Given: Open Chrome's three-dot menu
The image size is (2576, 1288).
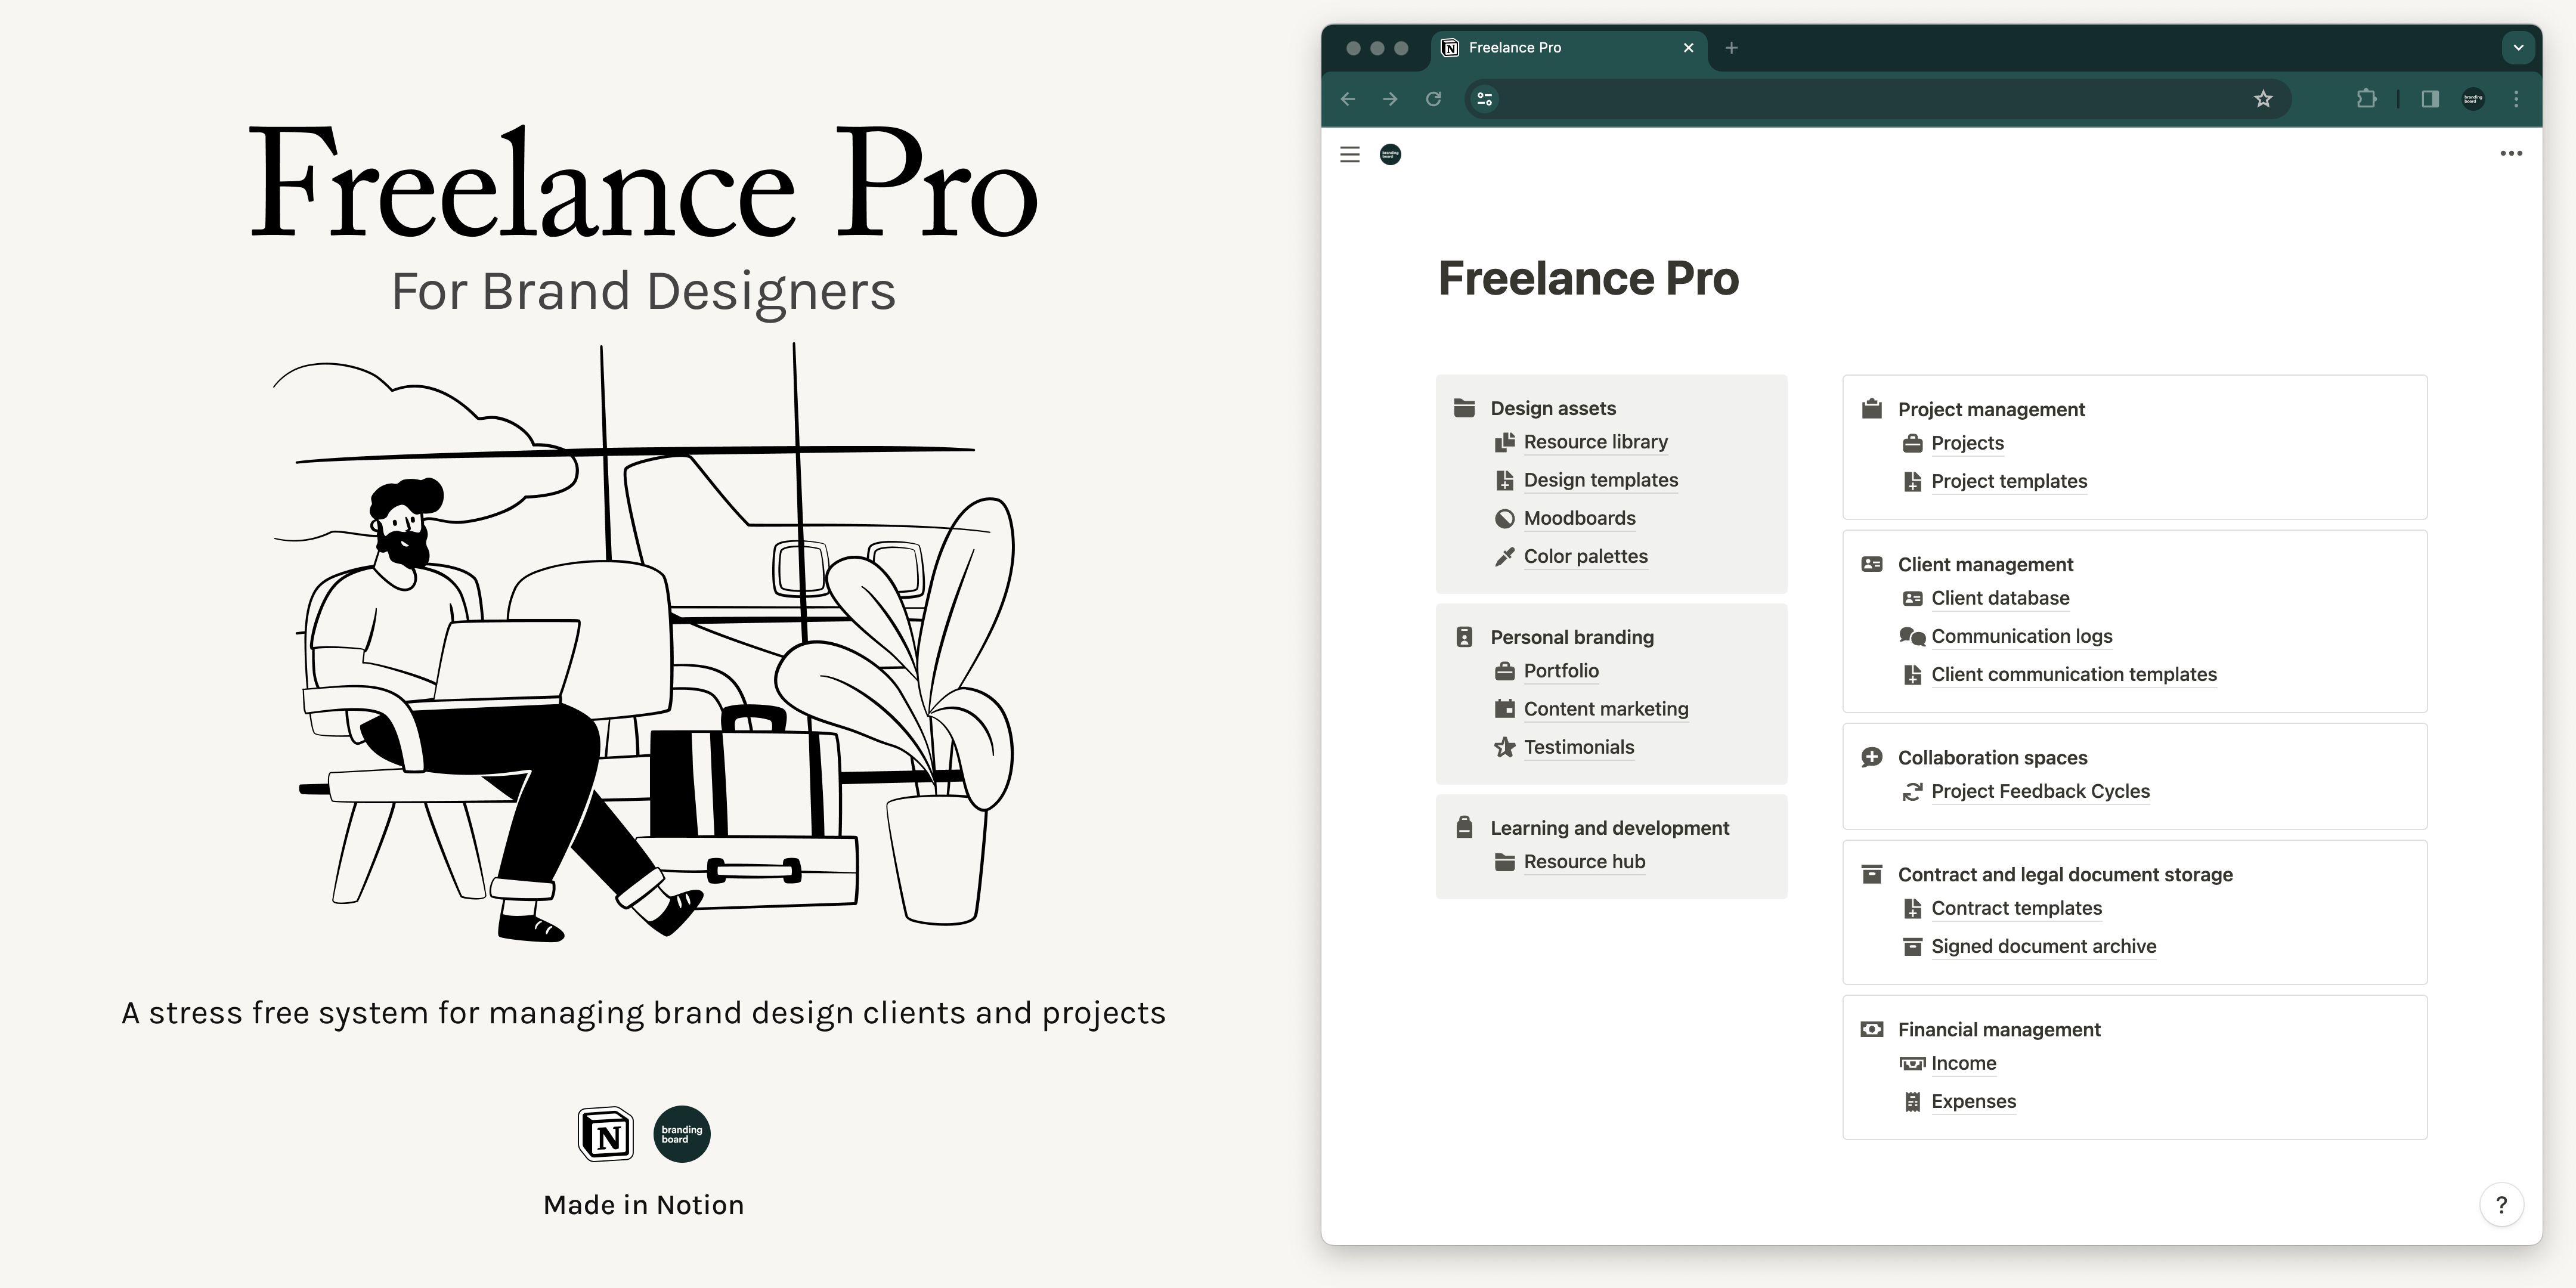Looking at the screenshot, I should pyautogui.click(x=2517, y=99).
